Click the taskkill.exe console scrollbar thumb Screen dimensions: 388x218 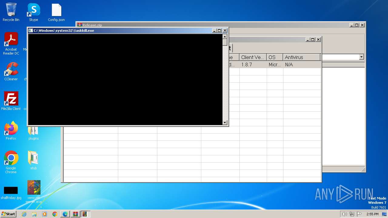click(225, 42)
